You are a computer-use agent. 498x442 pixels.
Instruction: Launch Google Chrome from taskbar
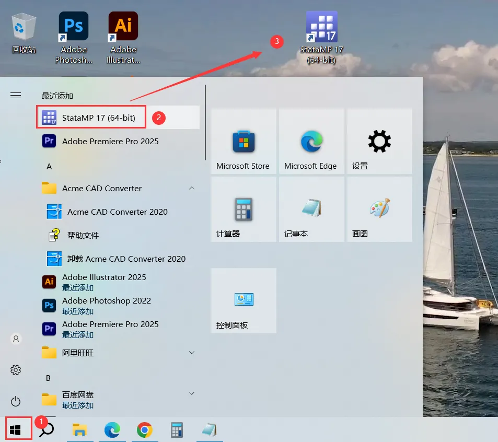(x=145, y=430)
